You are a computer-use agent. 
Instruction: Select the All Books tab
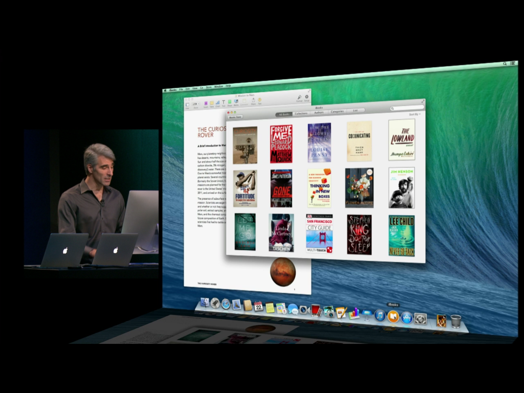[284, 114]
